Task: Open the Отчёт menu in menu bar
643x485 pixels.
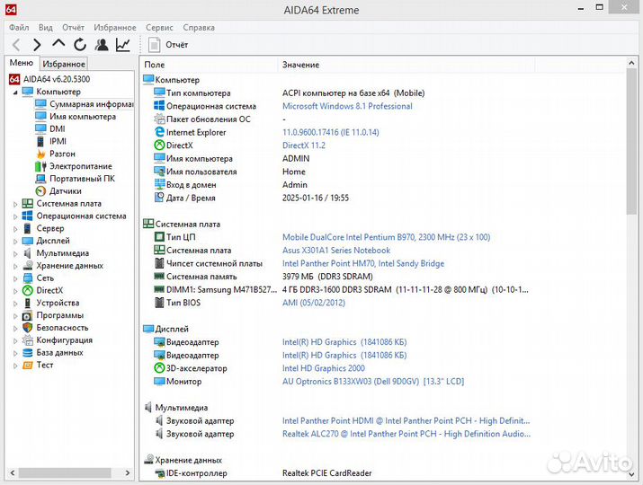Action: [73, 28]
